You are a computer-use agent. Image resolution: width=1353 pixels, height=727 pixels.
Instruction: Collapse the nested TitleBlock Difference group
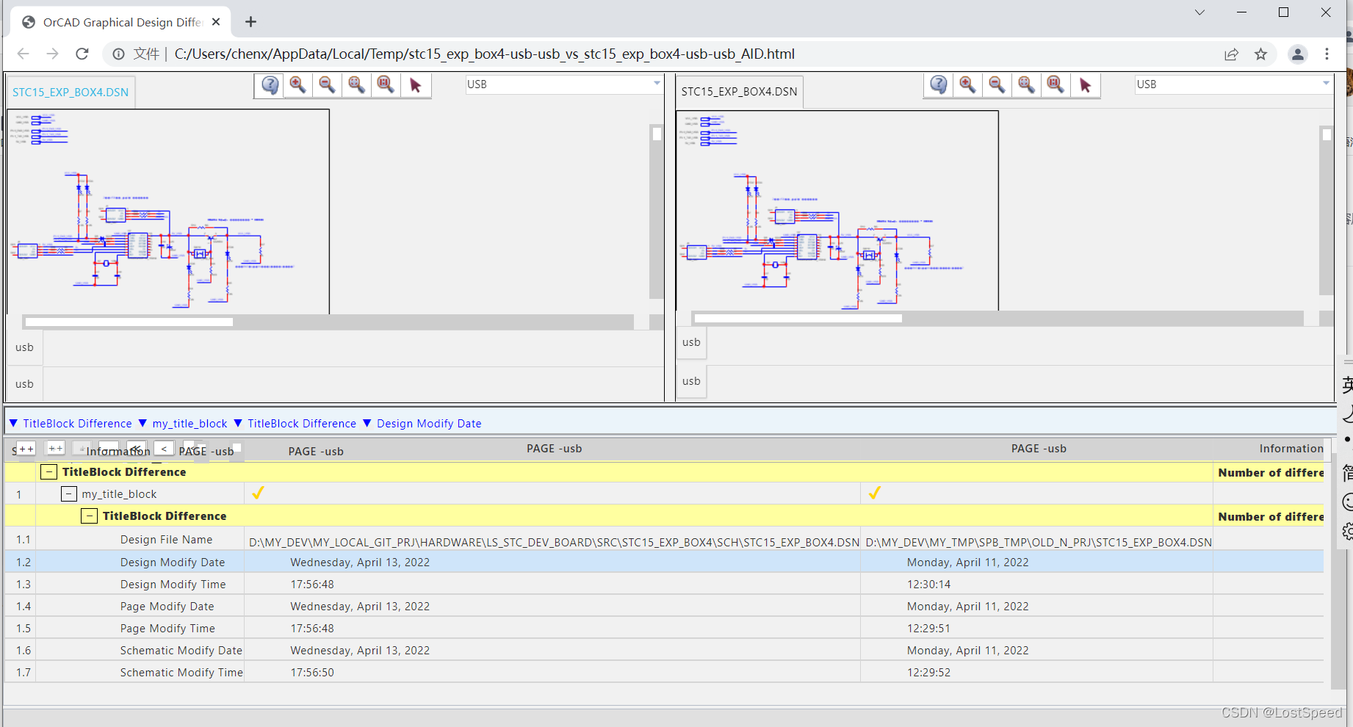[x=89, y=516]
